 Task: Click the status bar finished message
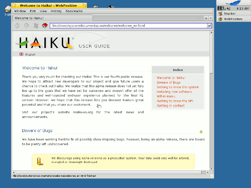54,176
